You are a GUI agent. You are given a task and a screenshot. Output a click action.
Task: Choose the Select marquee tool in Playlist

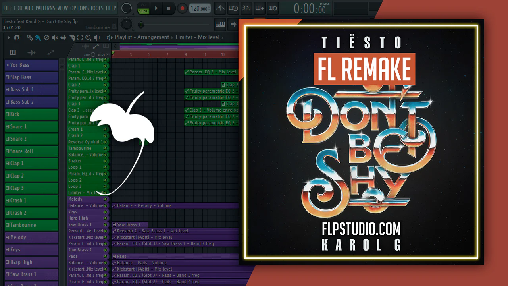[x=80, y=37]
